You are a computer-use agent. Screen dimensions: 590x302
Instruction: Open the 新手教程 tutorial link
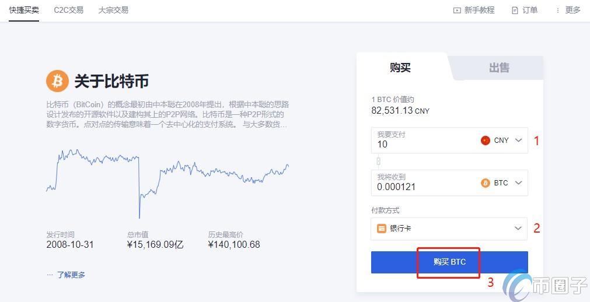[479, 10]
